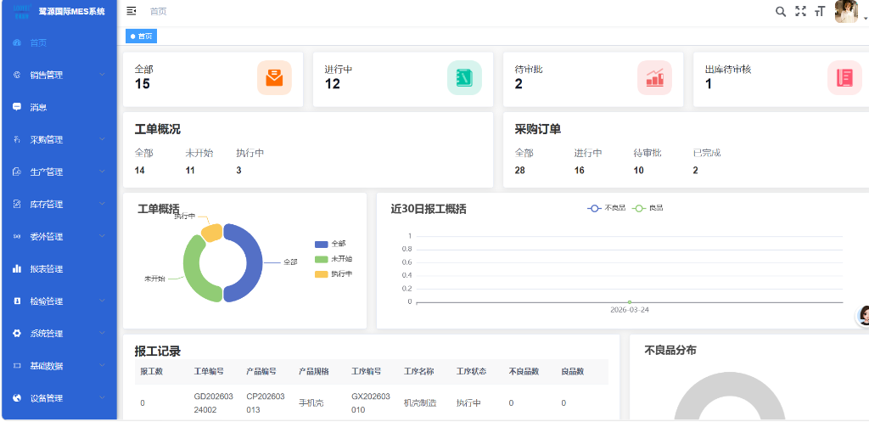Collapse sidebar with hamburger icon
This screenshot has height=422, width=869.
[x=132, y=11]
